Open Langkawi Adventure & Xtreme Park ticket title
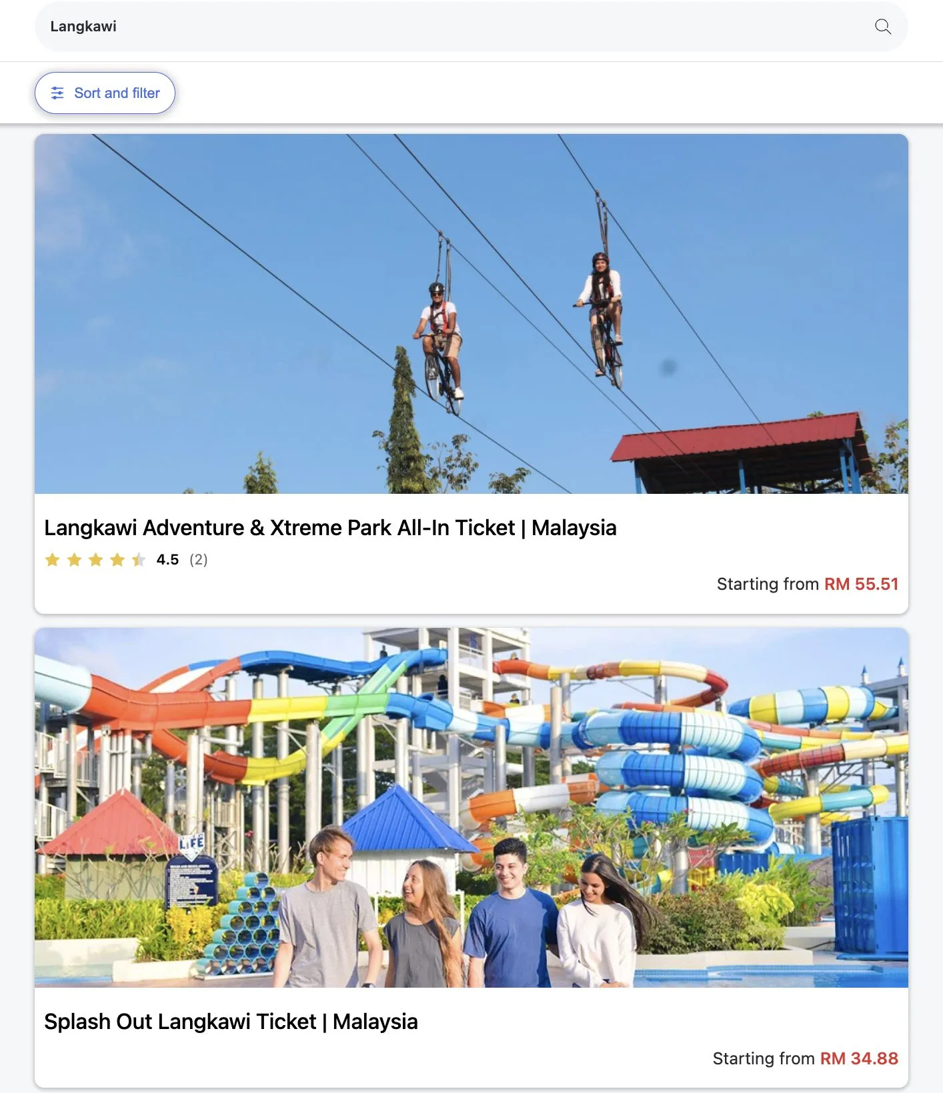 pos(330,528)
